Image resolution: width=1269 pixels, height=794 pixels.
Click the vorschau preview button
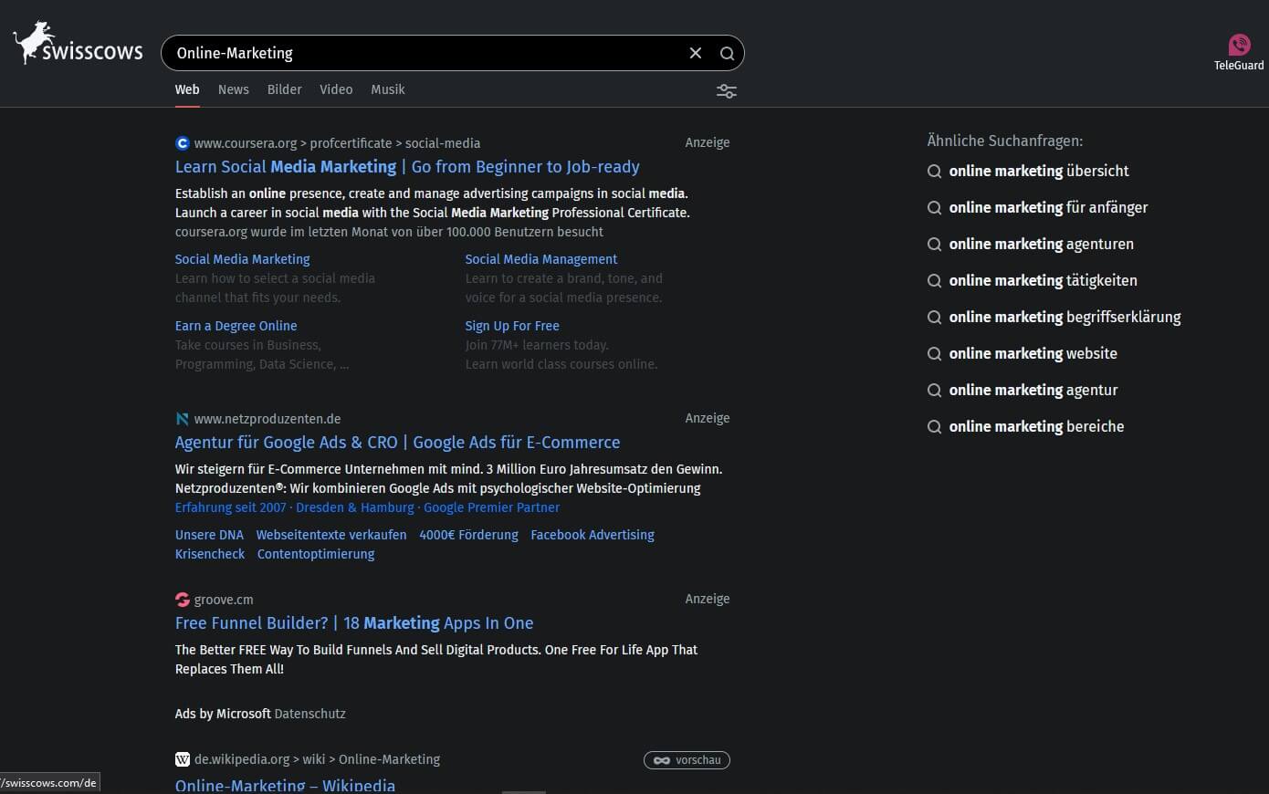(687, 760)
